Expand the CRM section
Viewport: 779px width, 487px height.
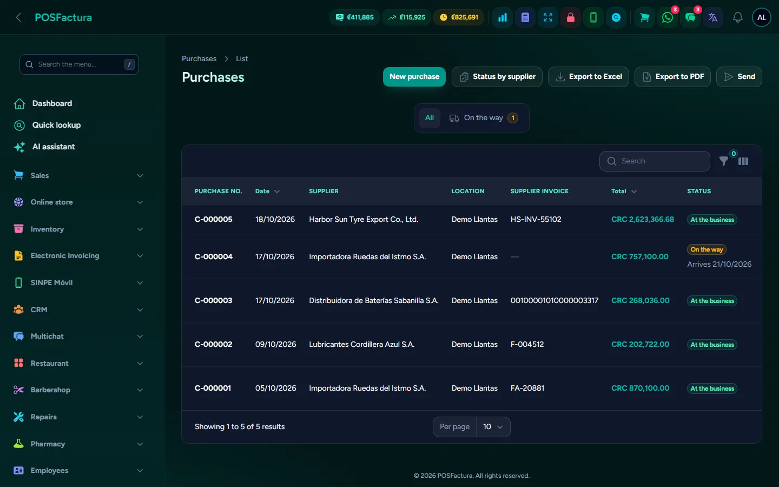point(79,310)
